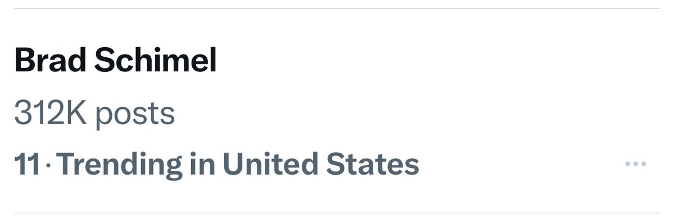This screenshot has width=674, height=223.
Task: Open the Brad Schimel trend row
Action: [x=337, y=111]
